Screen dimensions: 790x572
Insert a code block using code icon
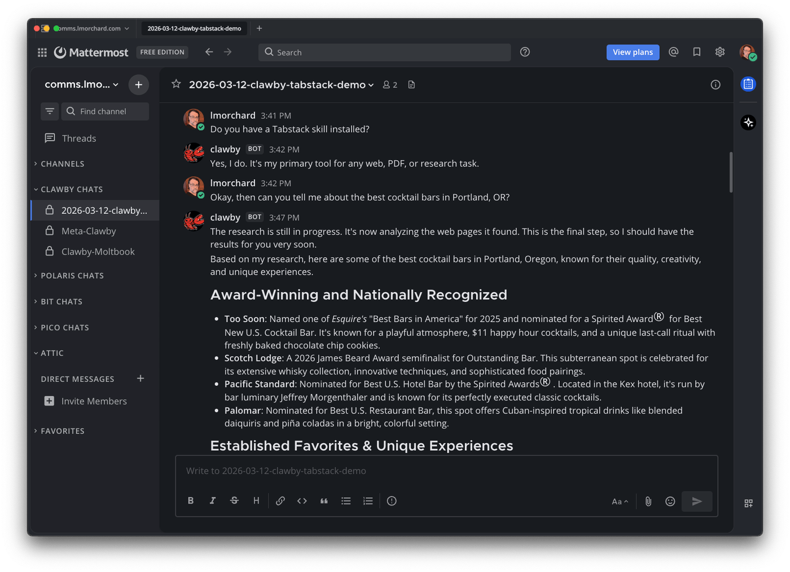click(x=302, y=501)
